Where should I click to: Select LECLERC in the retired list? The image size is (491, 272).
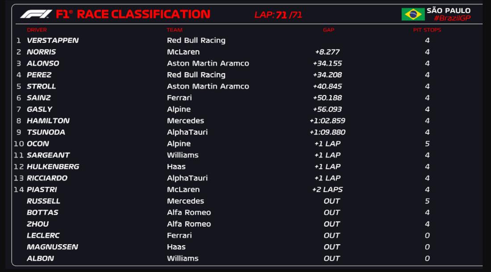click(x=43, y=235)
